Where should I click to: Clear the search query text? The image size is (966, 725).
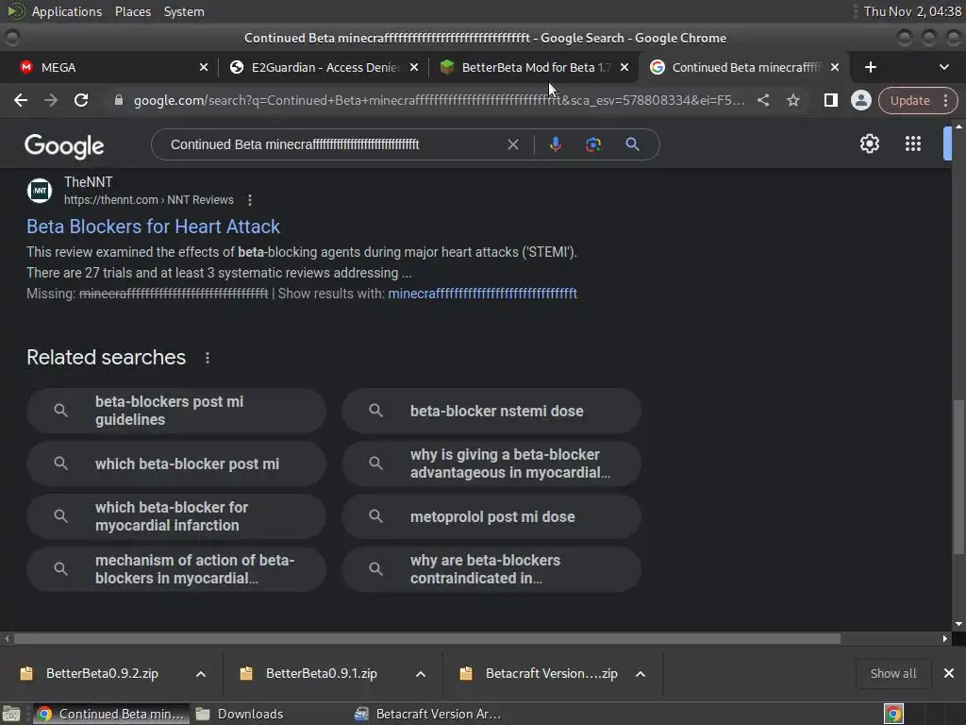512,144
